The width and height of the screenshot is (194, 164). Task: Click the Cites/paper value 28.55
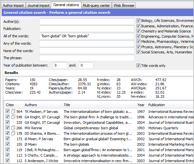82,80
